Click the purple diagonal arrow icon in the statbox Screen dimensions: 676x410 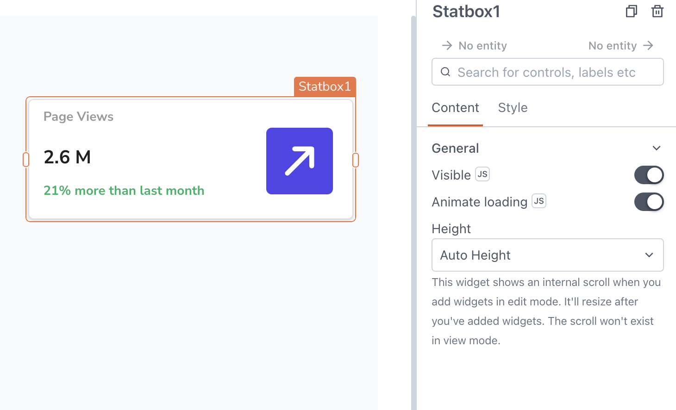click(300, 161)
